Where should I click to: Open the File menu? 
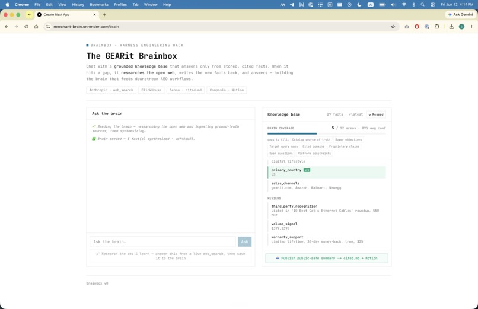coord(37,5)
